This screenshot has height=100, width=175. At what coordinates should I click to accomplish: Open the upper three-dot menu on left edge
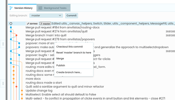click(x=3, y=44)
